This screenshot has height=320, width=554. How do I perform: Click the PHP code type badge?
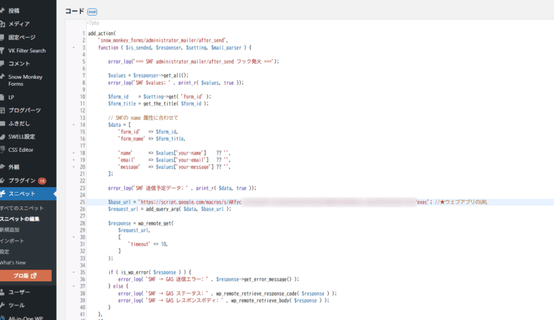pyautogui.click(x=92, y=12)
